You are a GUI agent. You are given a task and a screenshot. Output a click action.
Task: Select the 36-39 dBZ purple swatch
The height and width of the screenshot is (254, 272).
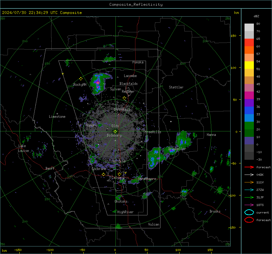coord(249,103)
